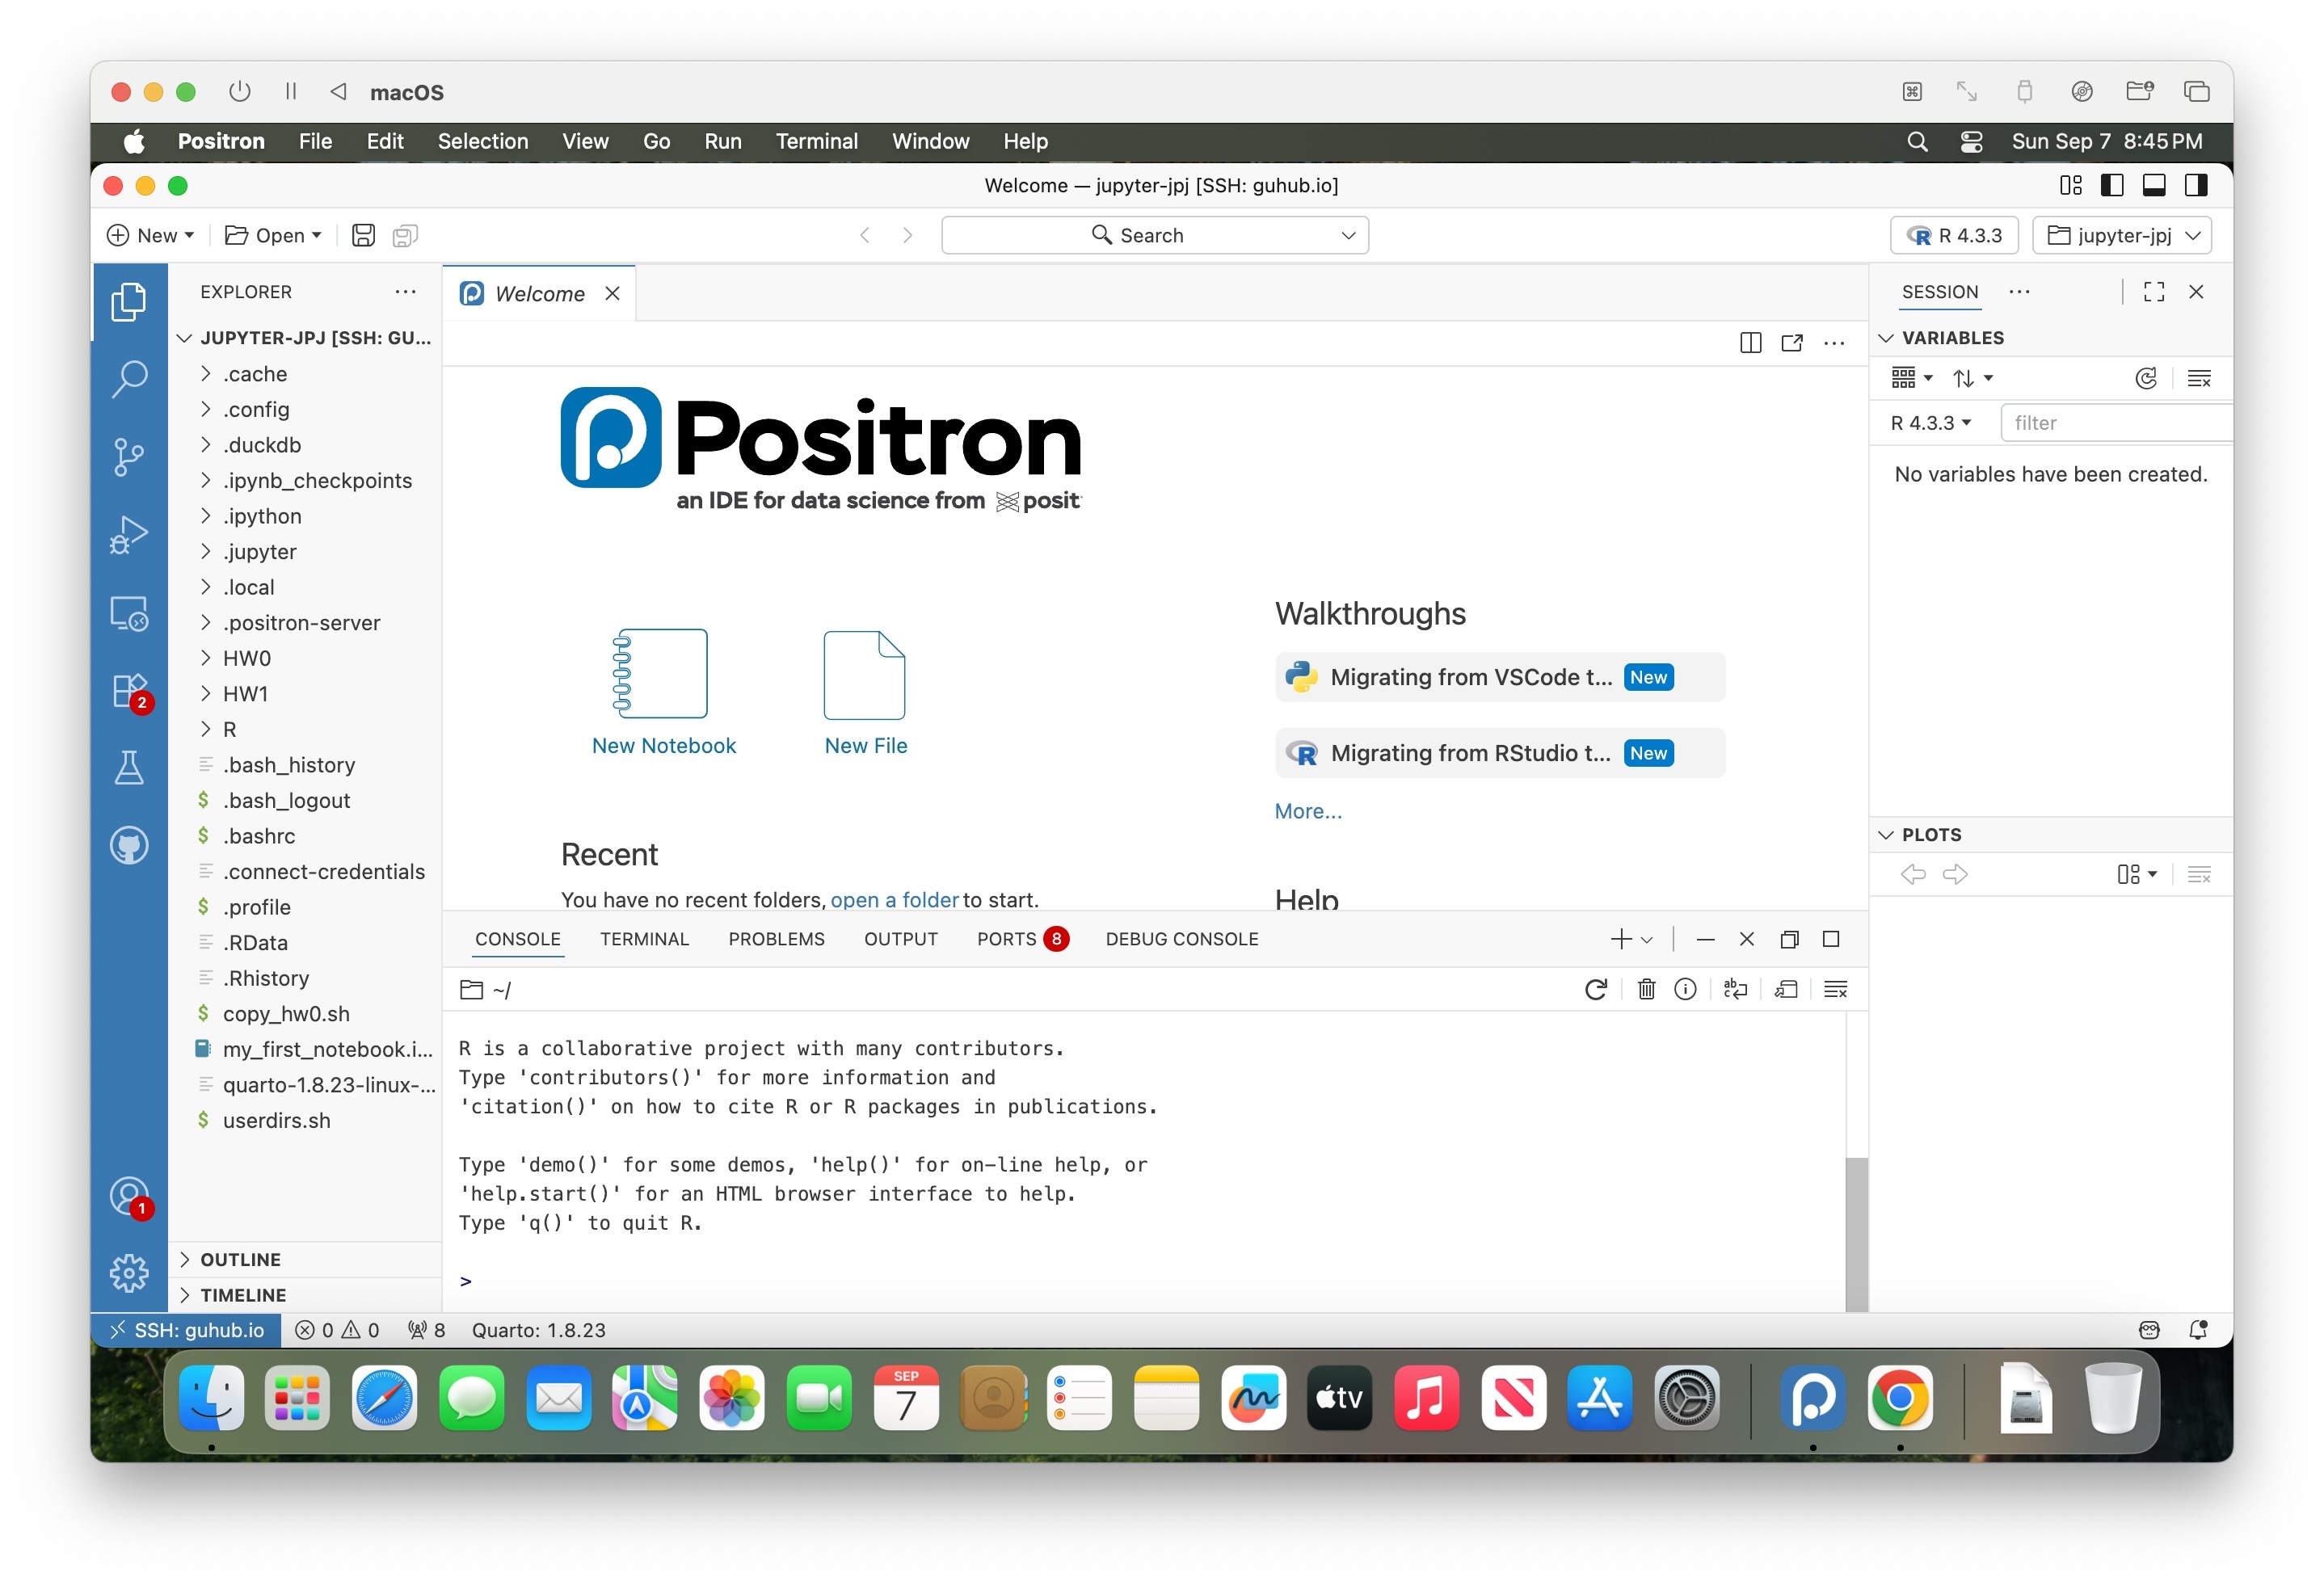Open the Source Control view
This screenshot has height=1582, width=2324.
128,457
